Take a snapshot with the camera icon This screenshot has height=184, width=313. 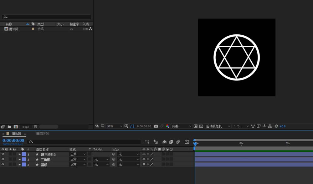click(156, 126)
